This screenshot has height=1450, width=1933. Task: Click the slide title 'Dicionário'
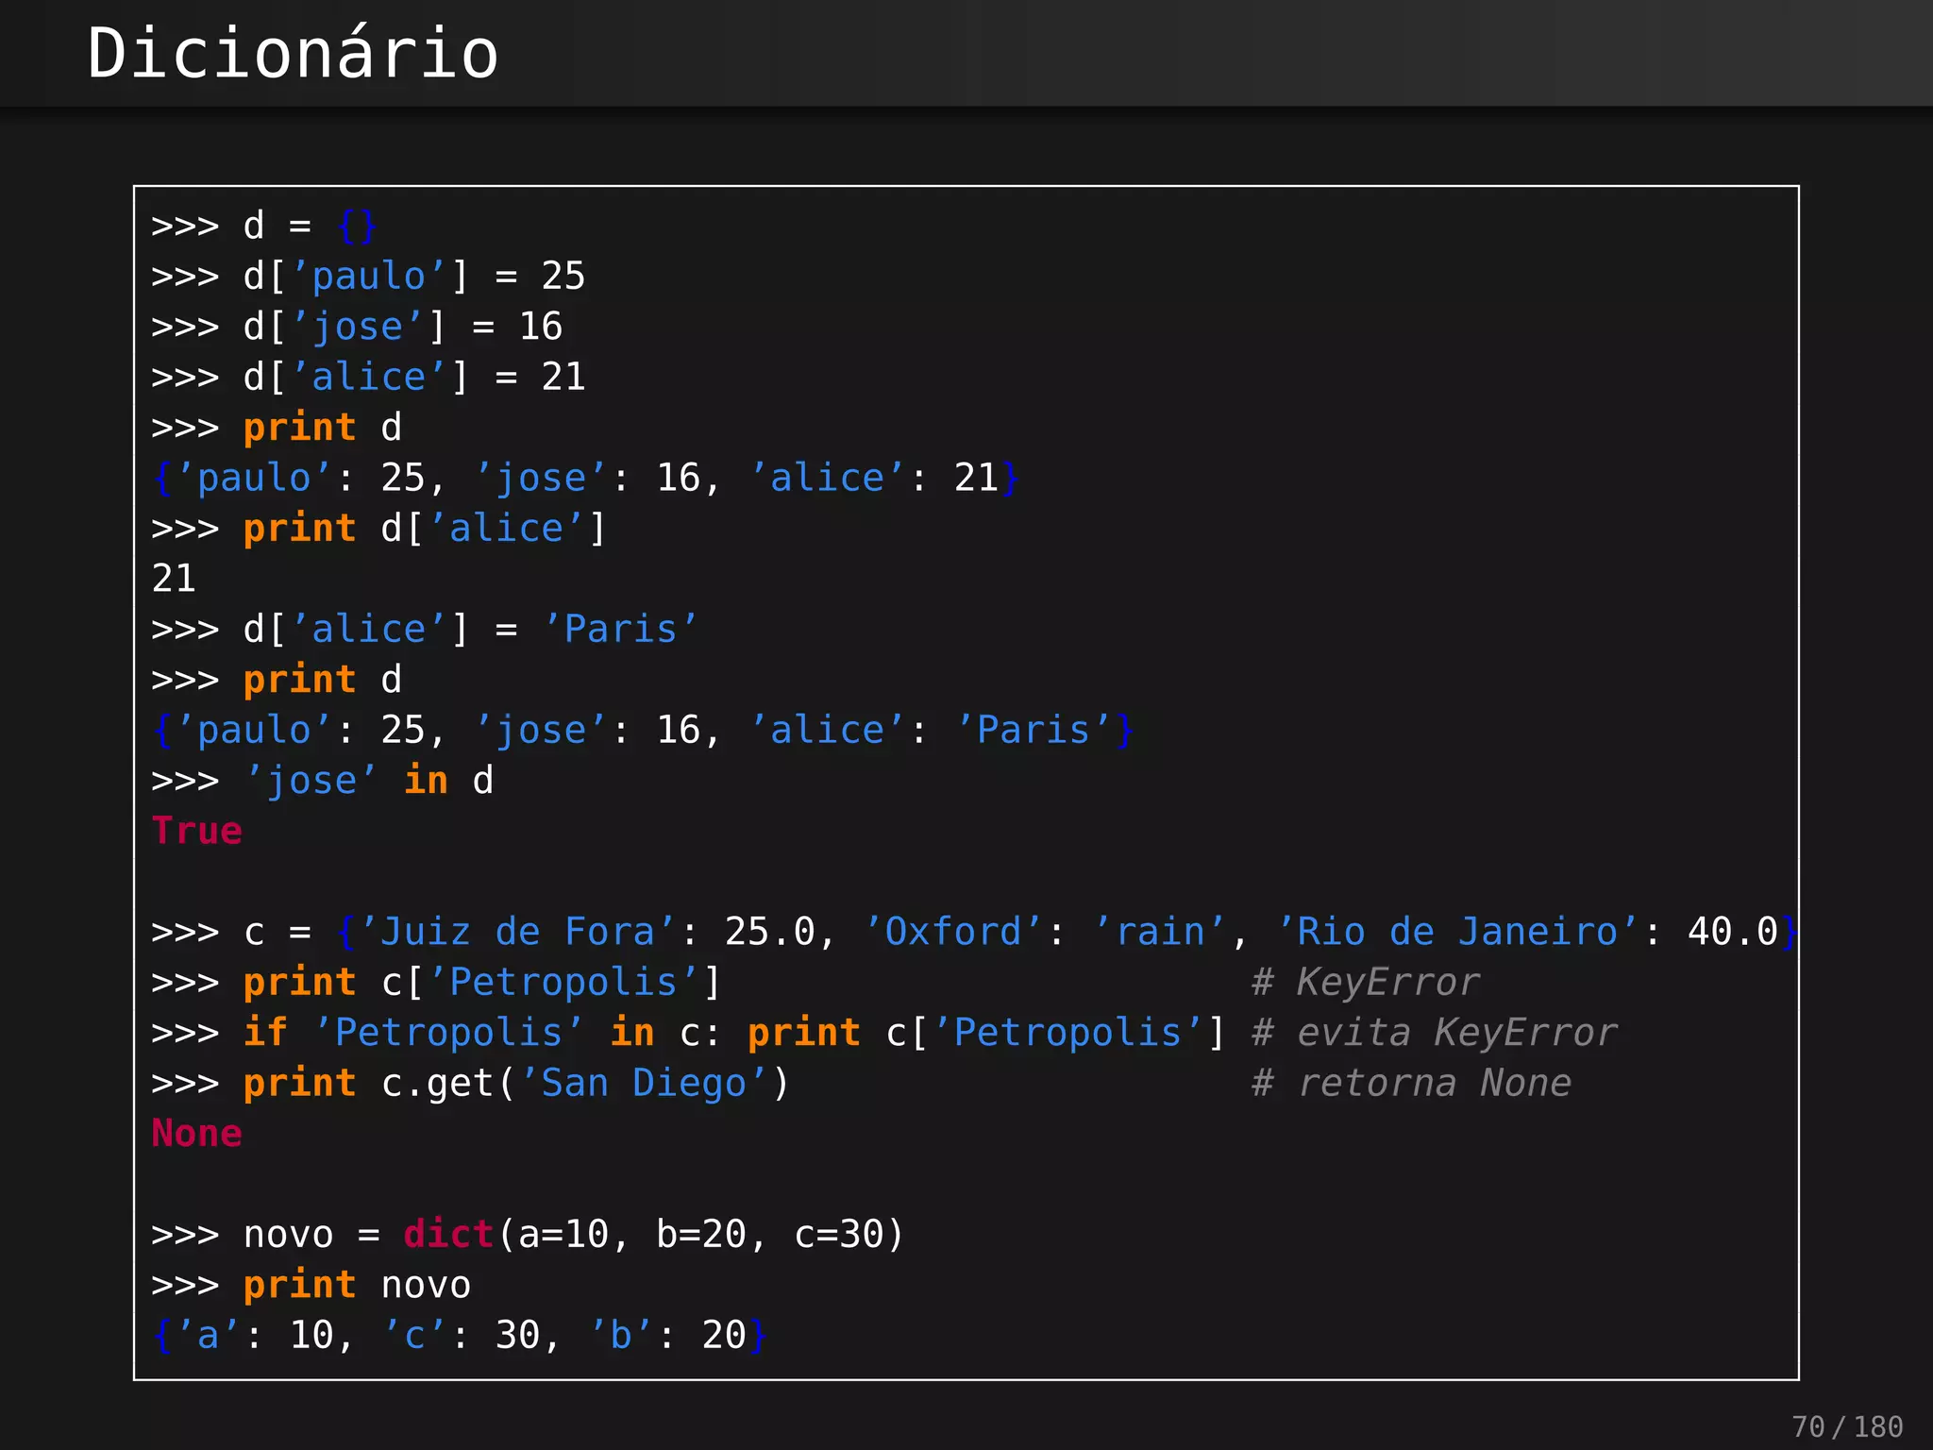(x=293, y=53)
